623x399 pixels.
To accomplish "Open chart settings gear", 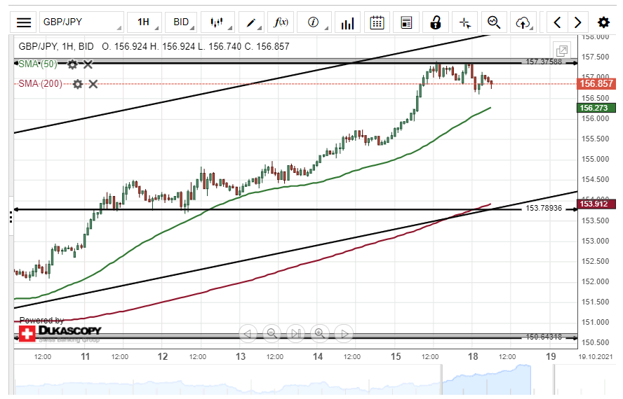I will click(x=603, y=22).
